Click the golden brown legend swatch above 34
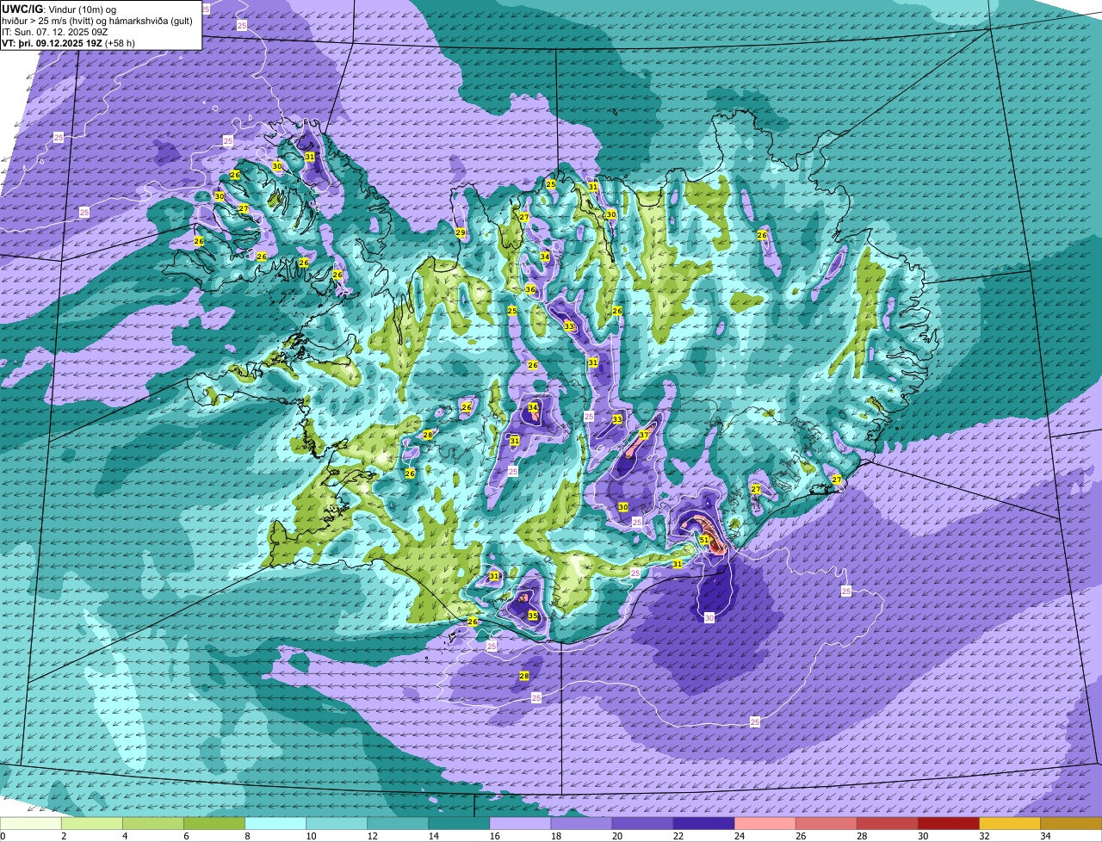The image size is (1102, 842). point(1071,824)
